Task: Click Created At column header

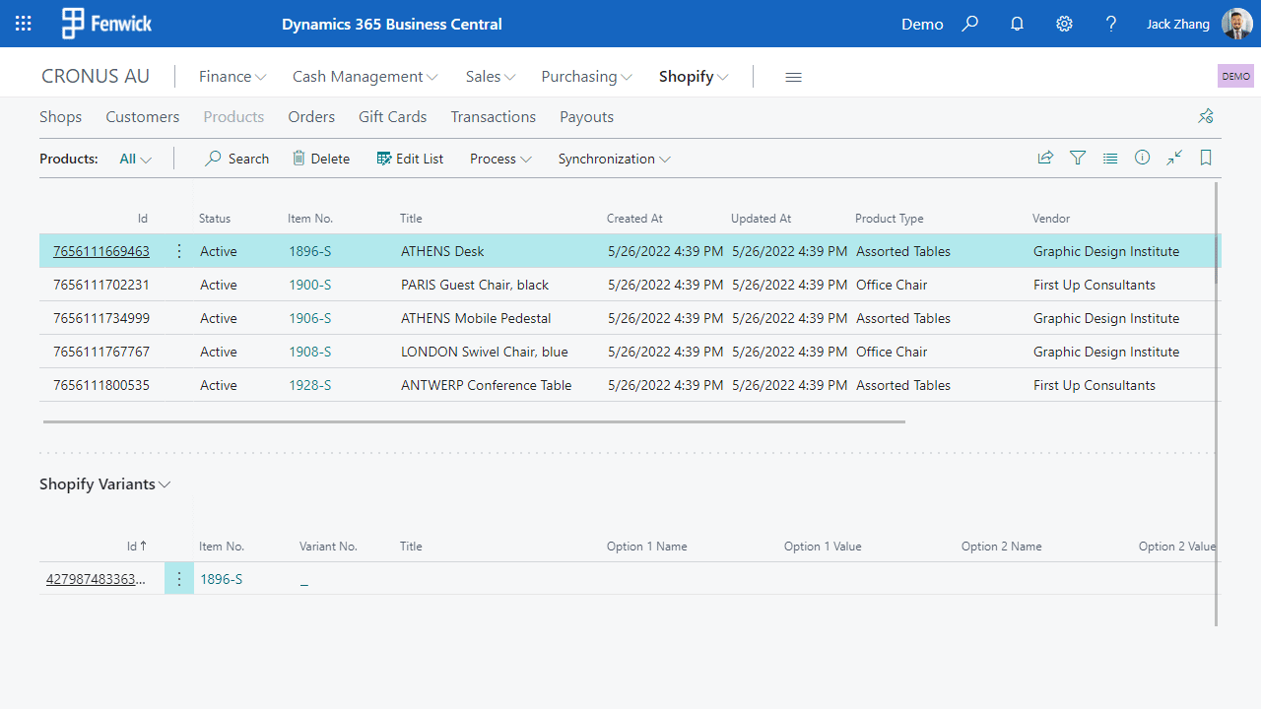Action: tap(634, 219)
